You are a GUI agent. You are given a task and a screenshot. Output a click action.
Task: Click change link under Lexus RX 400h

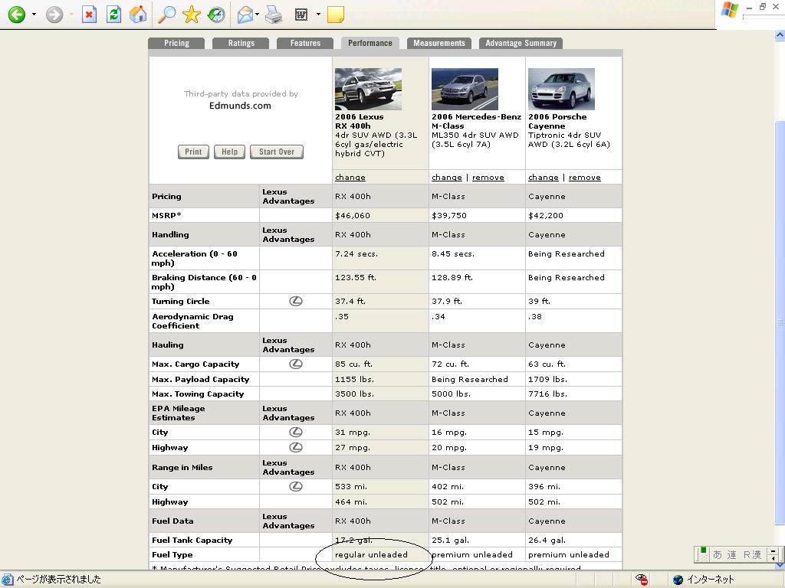click(350, 178)
